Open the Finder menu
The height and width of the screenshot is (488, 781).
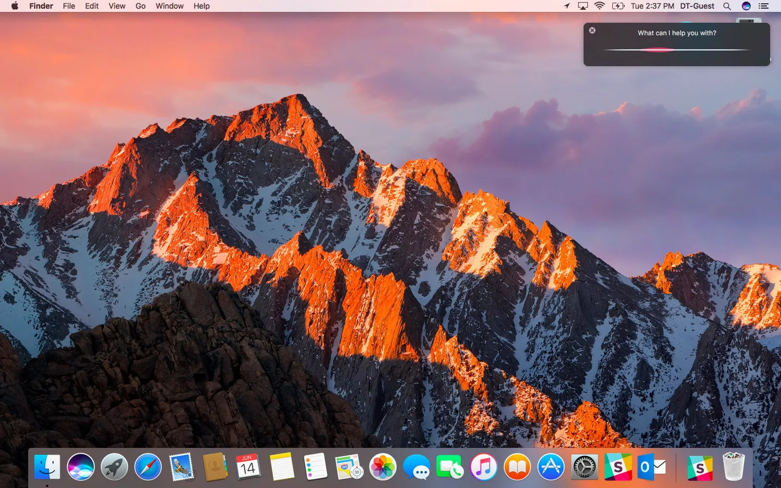41,6
